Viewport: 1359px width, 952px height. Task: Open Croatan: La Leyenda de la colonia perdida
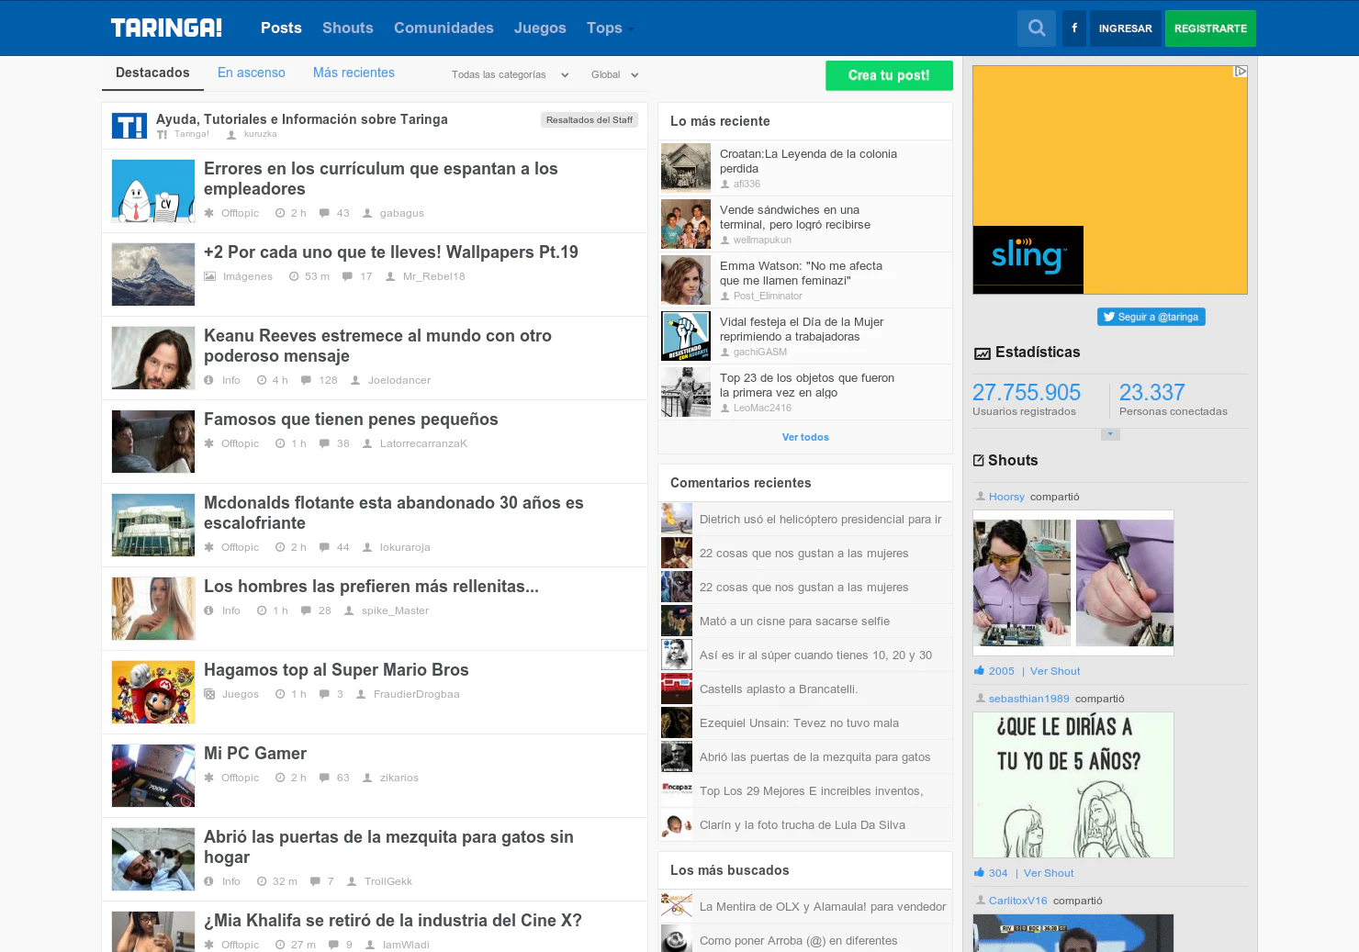(808, 162)
